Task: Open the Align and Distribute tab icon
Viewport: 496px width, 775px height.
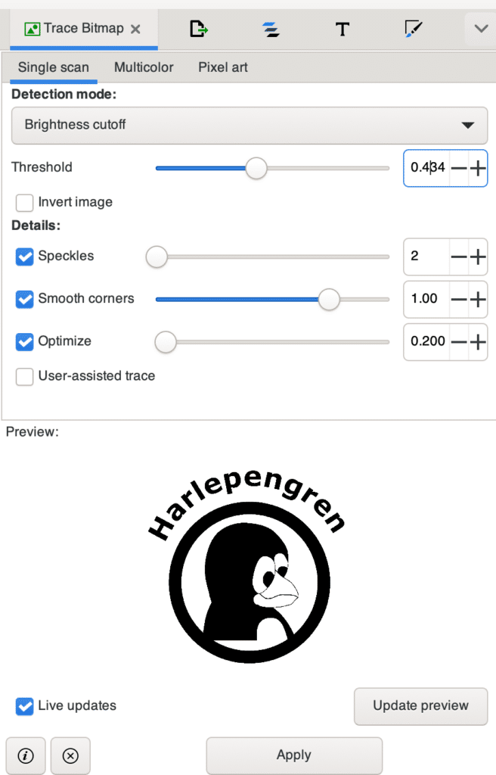Action: point(271,30)
